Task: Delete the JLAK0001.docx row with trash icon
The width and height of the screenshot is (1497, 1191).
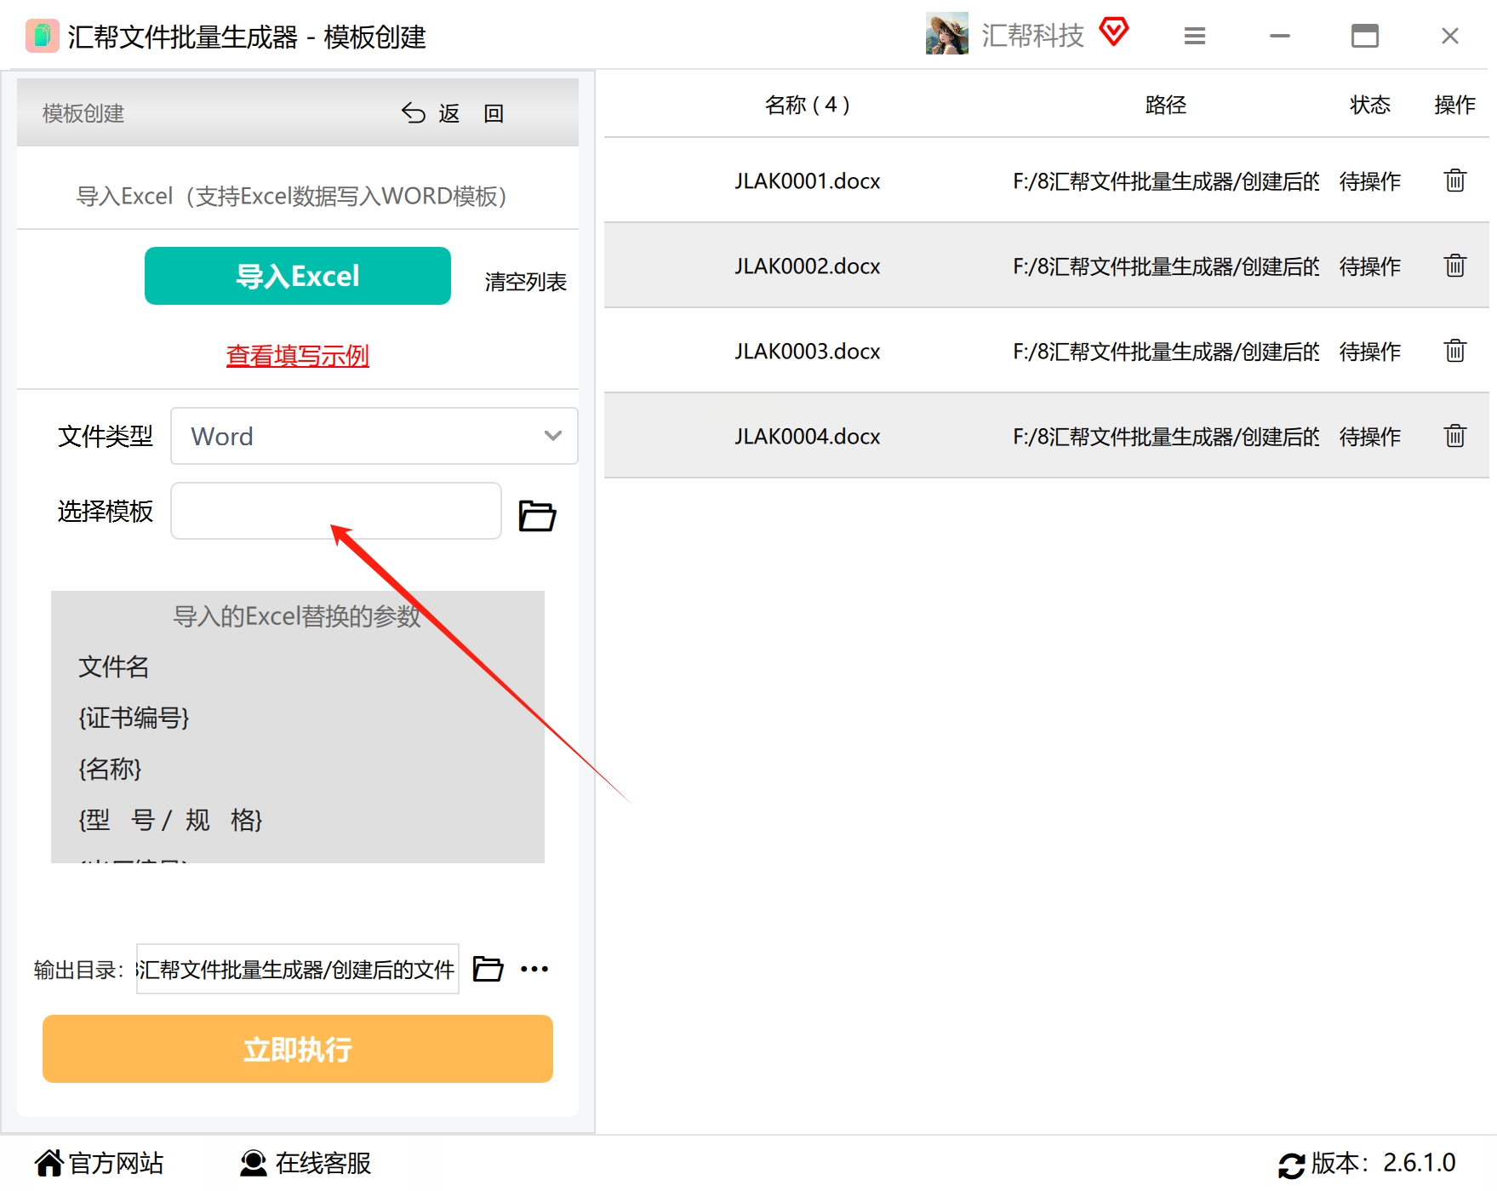Action: click(1454, 180)
